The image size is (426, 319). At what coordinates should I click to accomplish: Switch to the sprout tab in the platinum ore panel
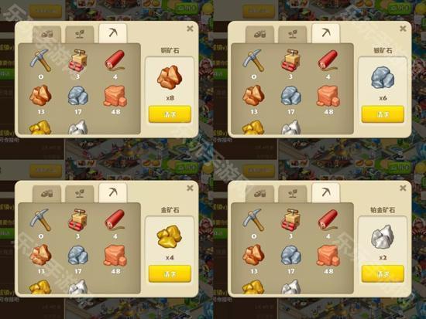tap(292, 194)
